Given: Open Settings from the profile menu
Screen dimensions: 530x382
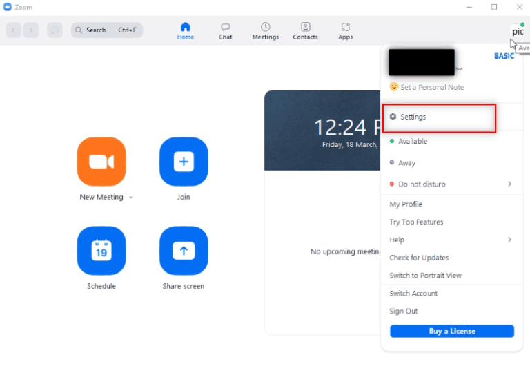Looking at the screenshot, I should (413, 117).
